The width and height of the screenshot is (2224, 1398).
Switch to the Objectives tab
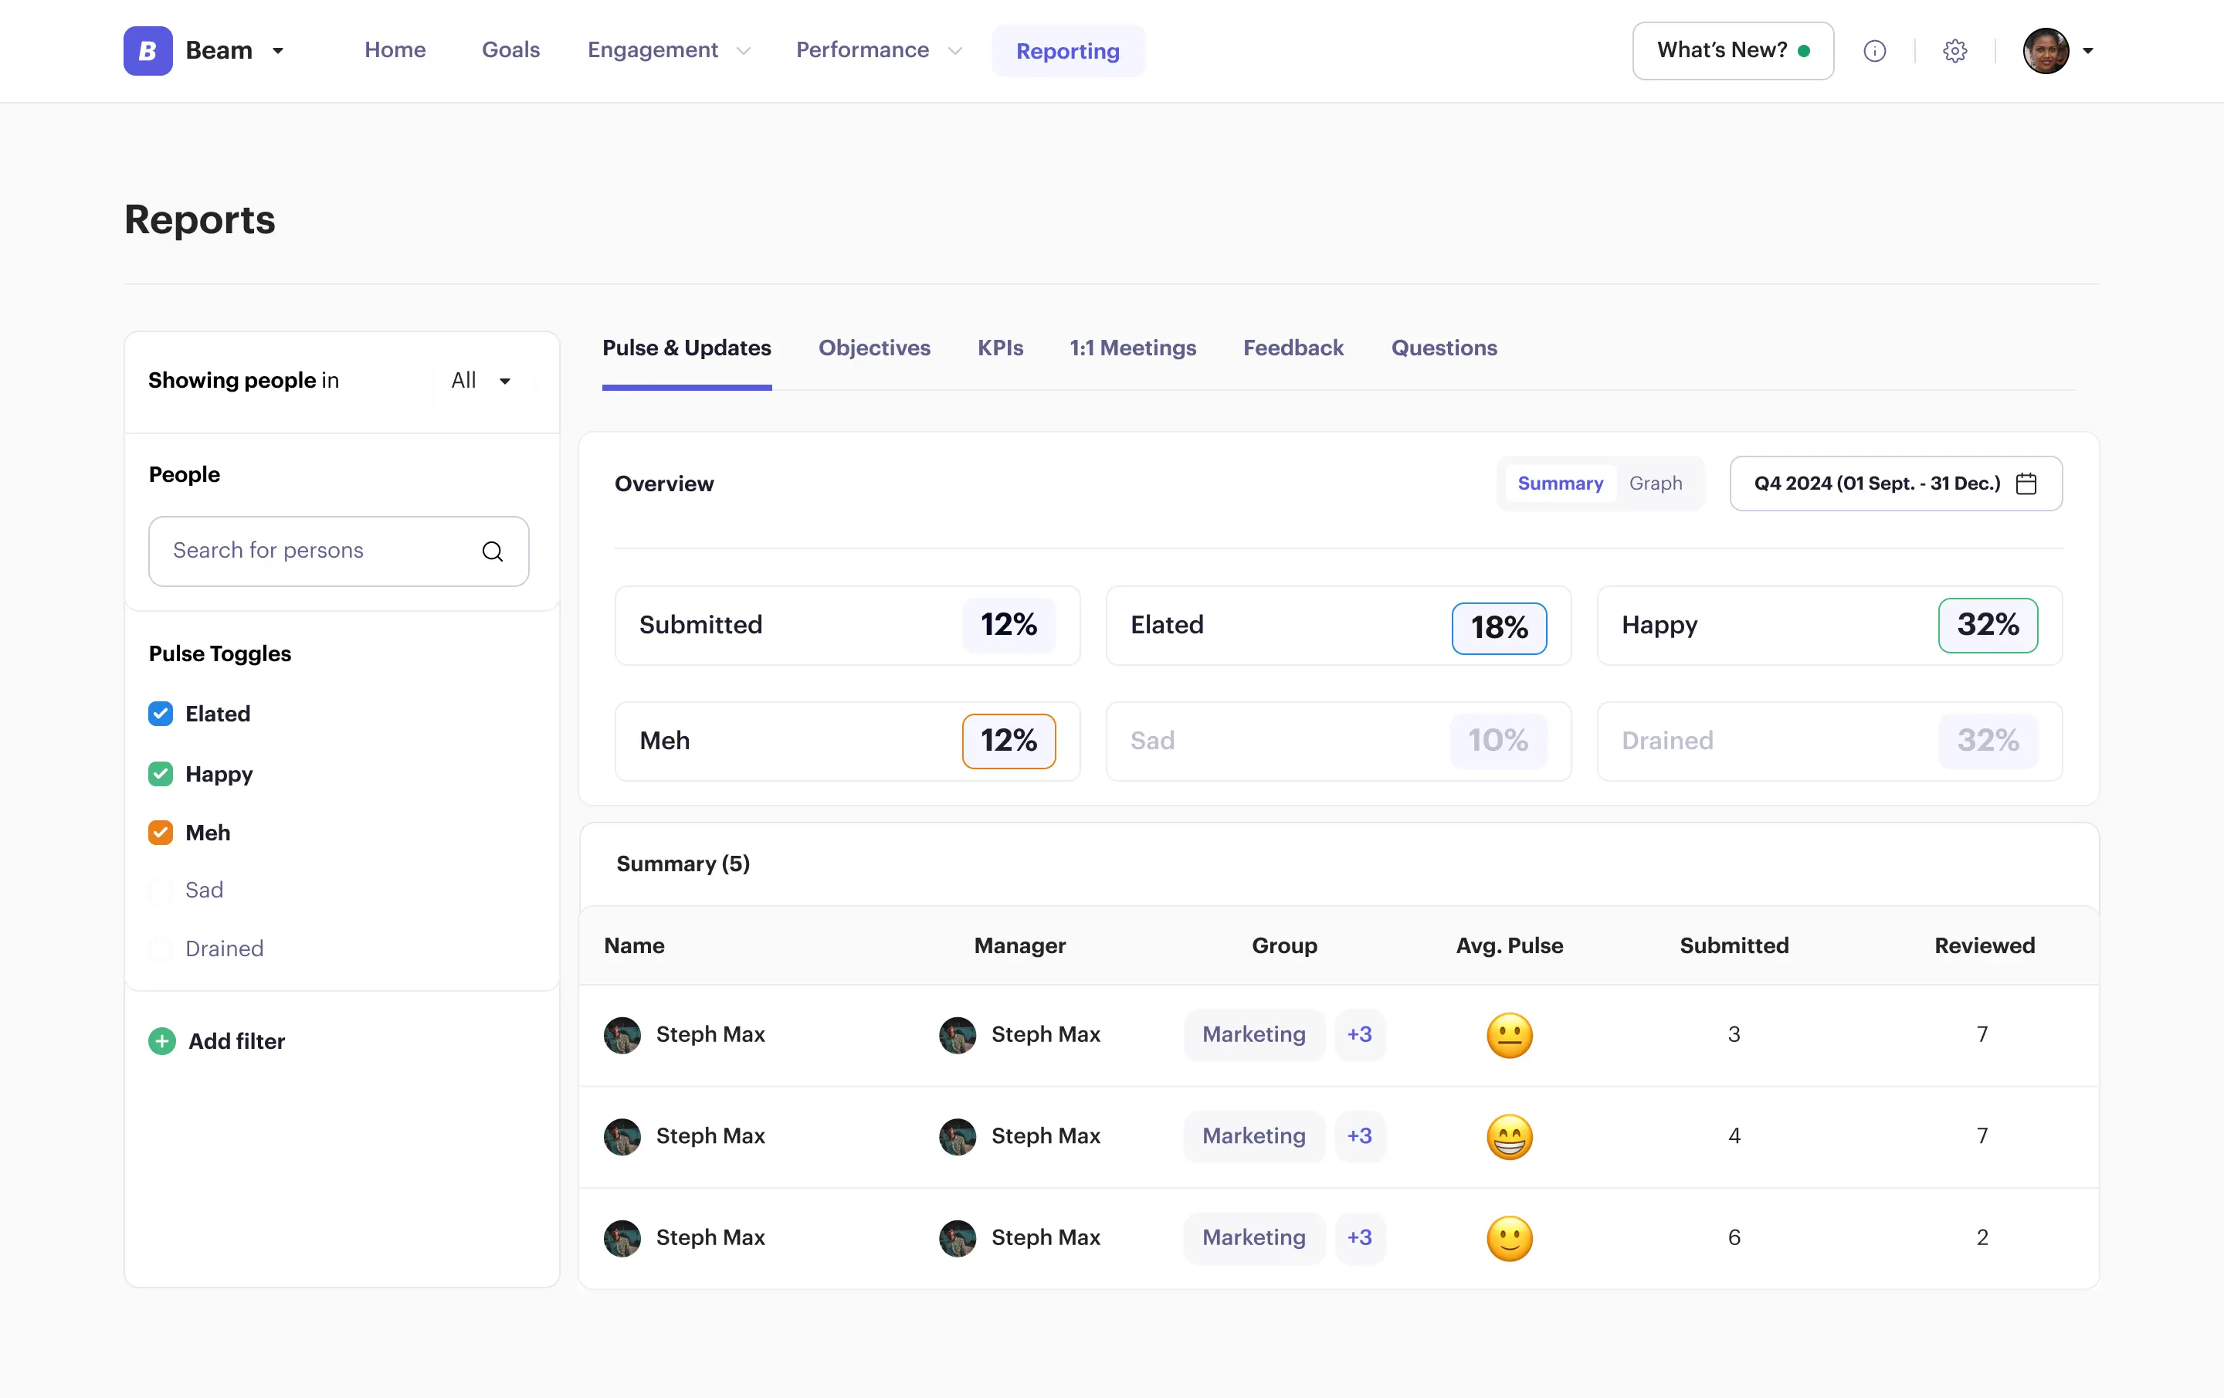(x=873, y=348)
